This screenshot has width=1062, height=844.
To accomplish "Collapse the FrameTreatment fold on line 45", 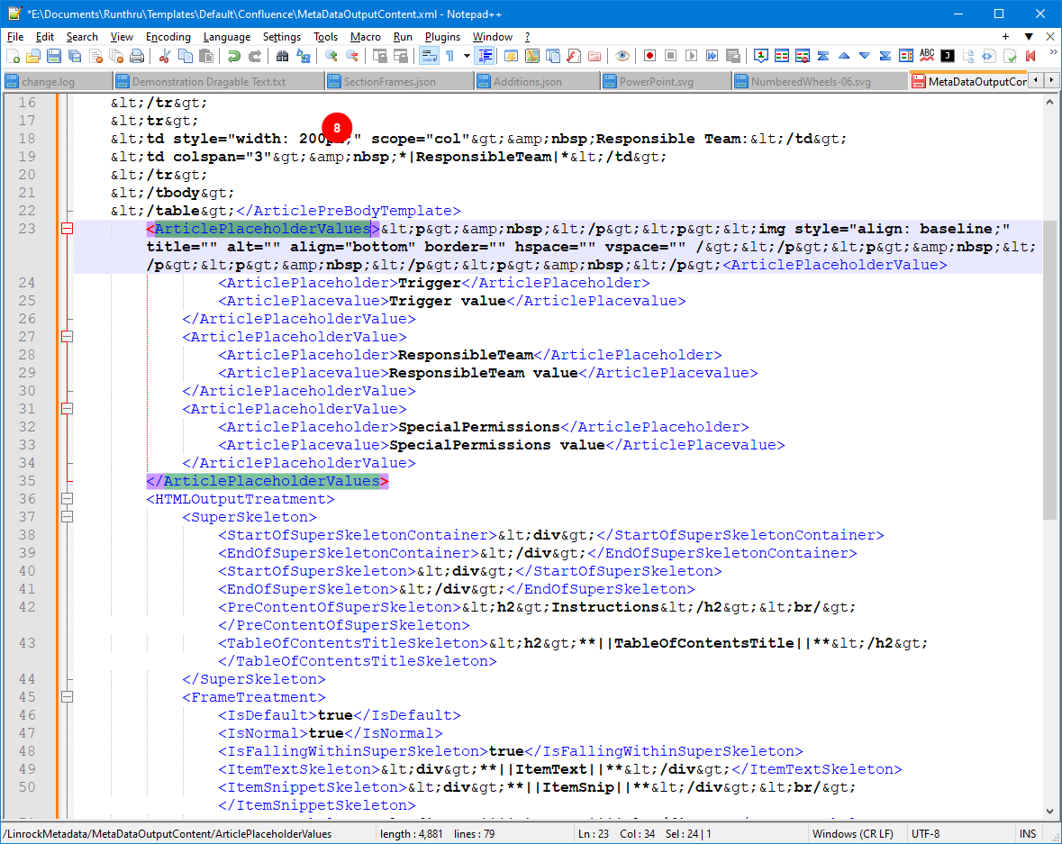I will coord(66,697).
